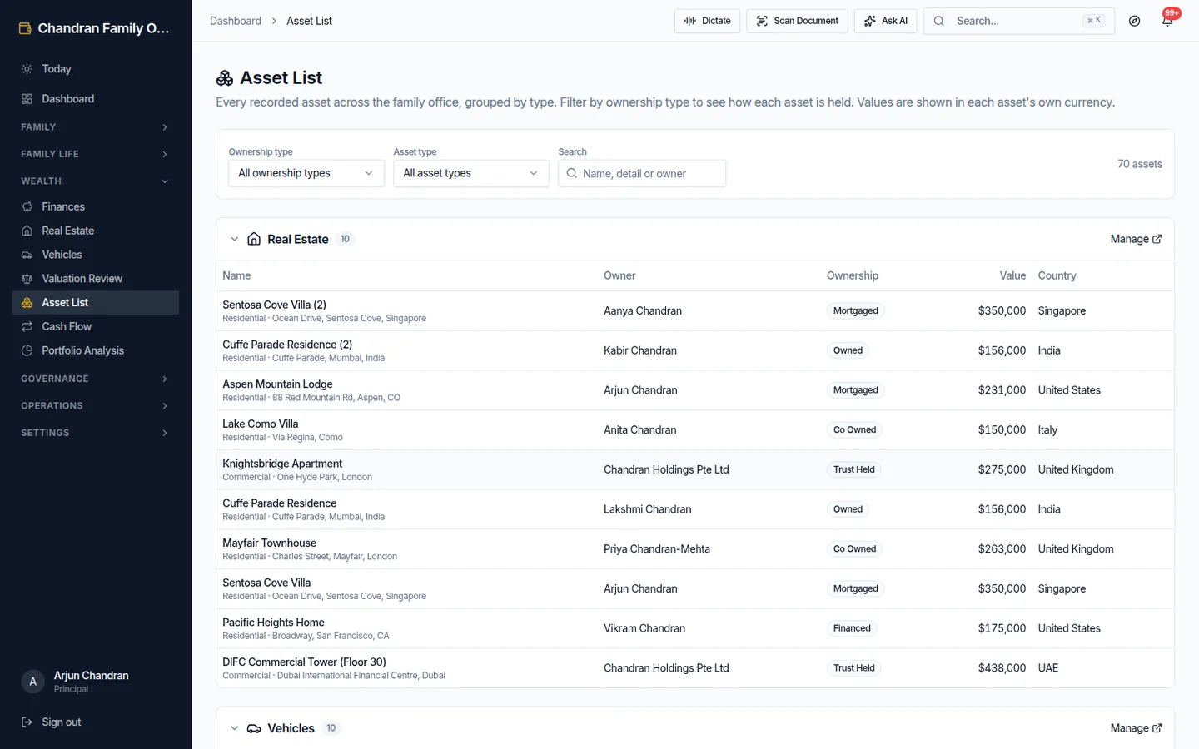Focus the top Search field
1199x749 pixels.
pos(1018,21)
